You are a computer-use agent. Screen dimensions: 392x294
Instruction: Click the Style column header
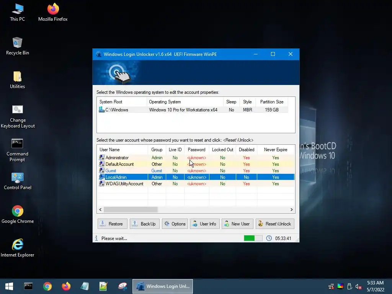click(x=248, y=102)
